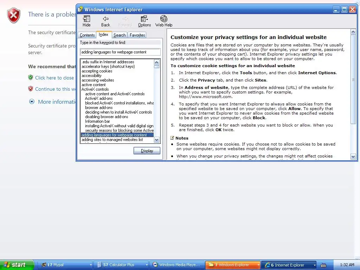360x270 pixels.
Task: Select '.edu suffix in Internet addresses' entry
Action: (108, 62)
